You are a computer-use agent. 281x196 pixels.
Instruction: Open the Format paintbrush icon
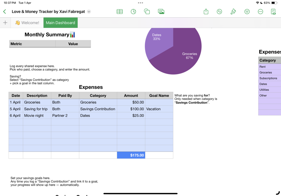(x=233, y=12)
